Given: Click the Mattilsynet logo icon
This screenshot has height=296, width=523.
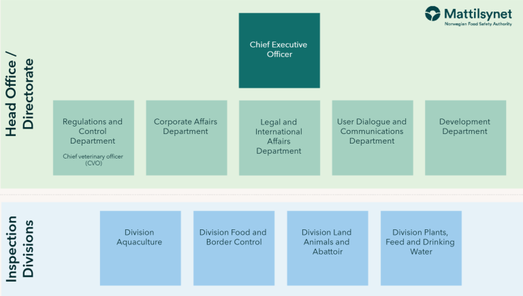Looking at the screenshot, I should pyautogui.click(x=432, y=14).
